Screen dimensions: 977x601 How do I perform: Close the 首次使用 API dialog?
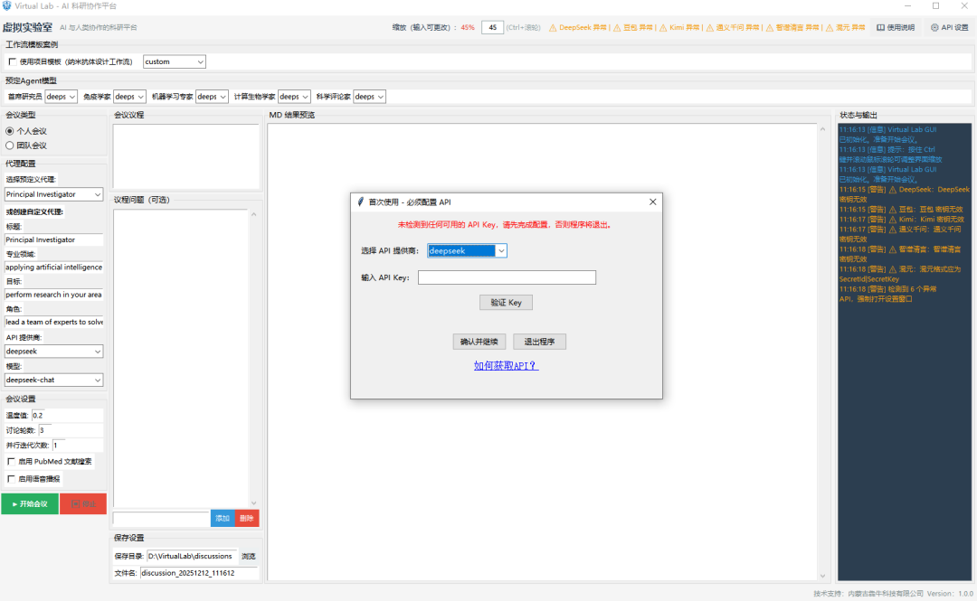pos(652,202)
